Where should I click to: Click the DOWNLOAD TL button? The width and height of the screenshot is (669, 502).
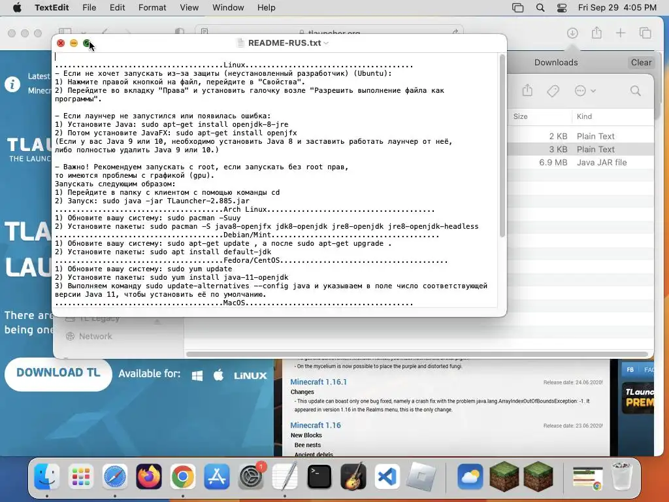[58, 373]
